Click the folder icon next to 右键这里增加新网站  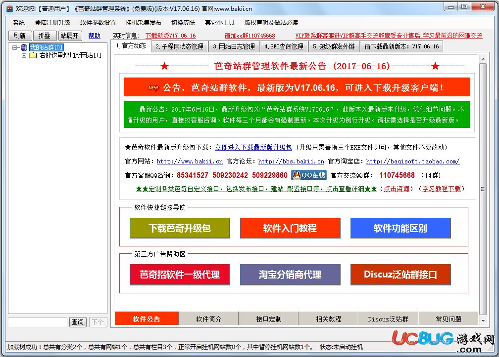(x=33, y=55)
